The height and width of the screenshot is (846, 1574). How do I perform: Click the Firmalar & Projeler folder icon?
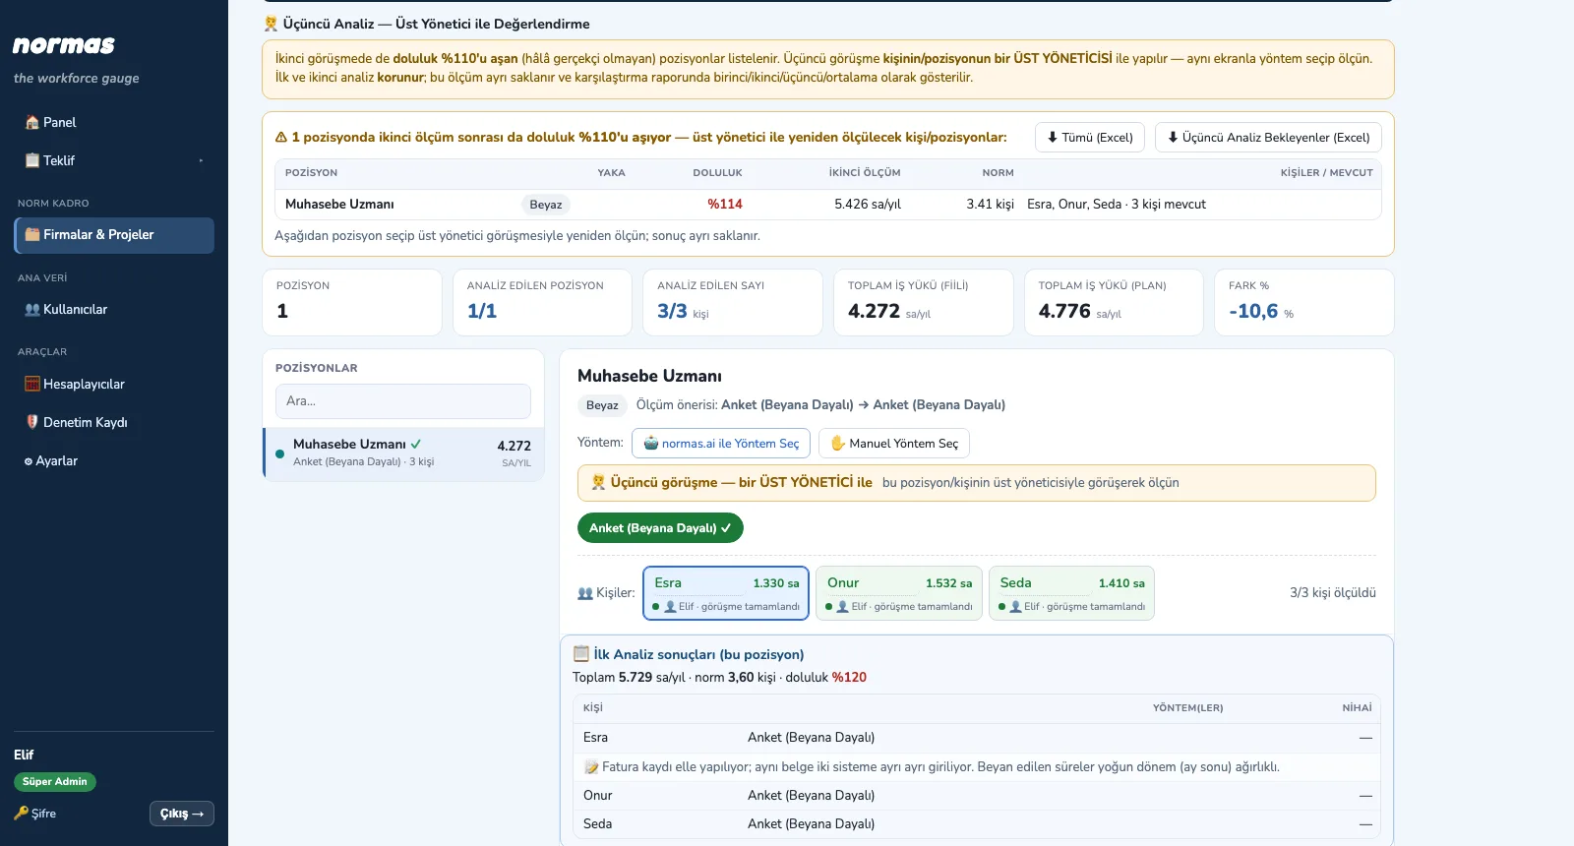32,235
